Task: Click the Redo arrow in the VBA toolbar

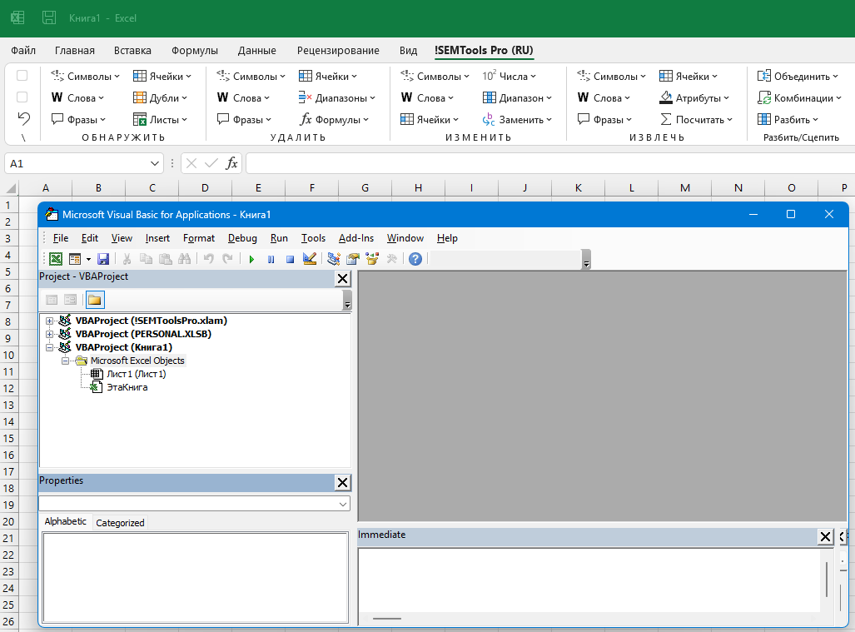Action: coord(228,259)
